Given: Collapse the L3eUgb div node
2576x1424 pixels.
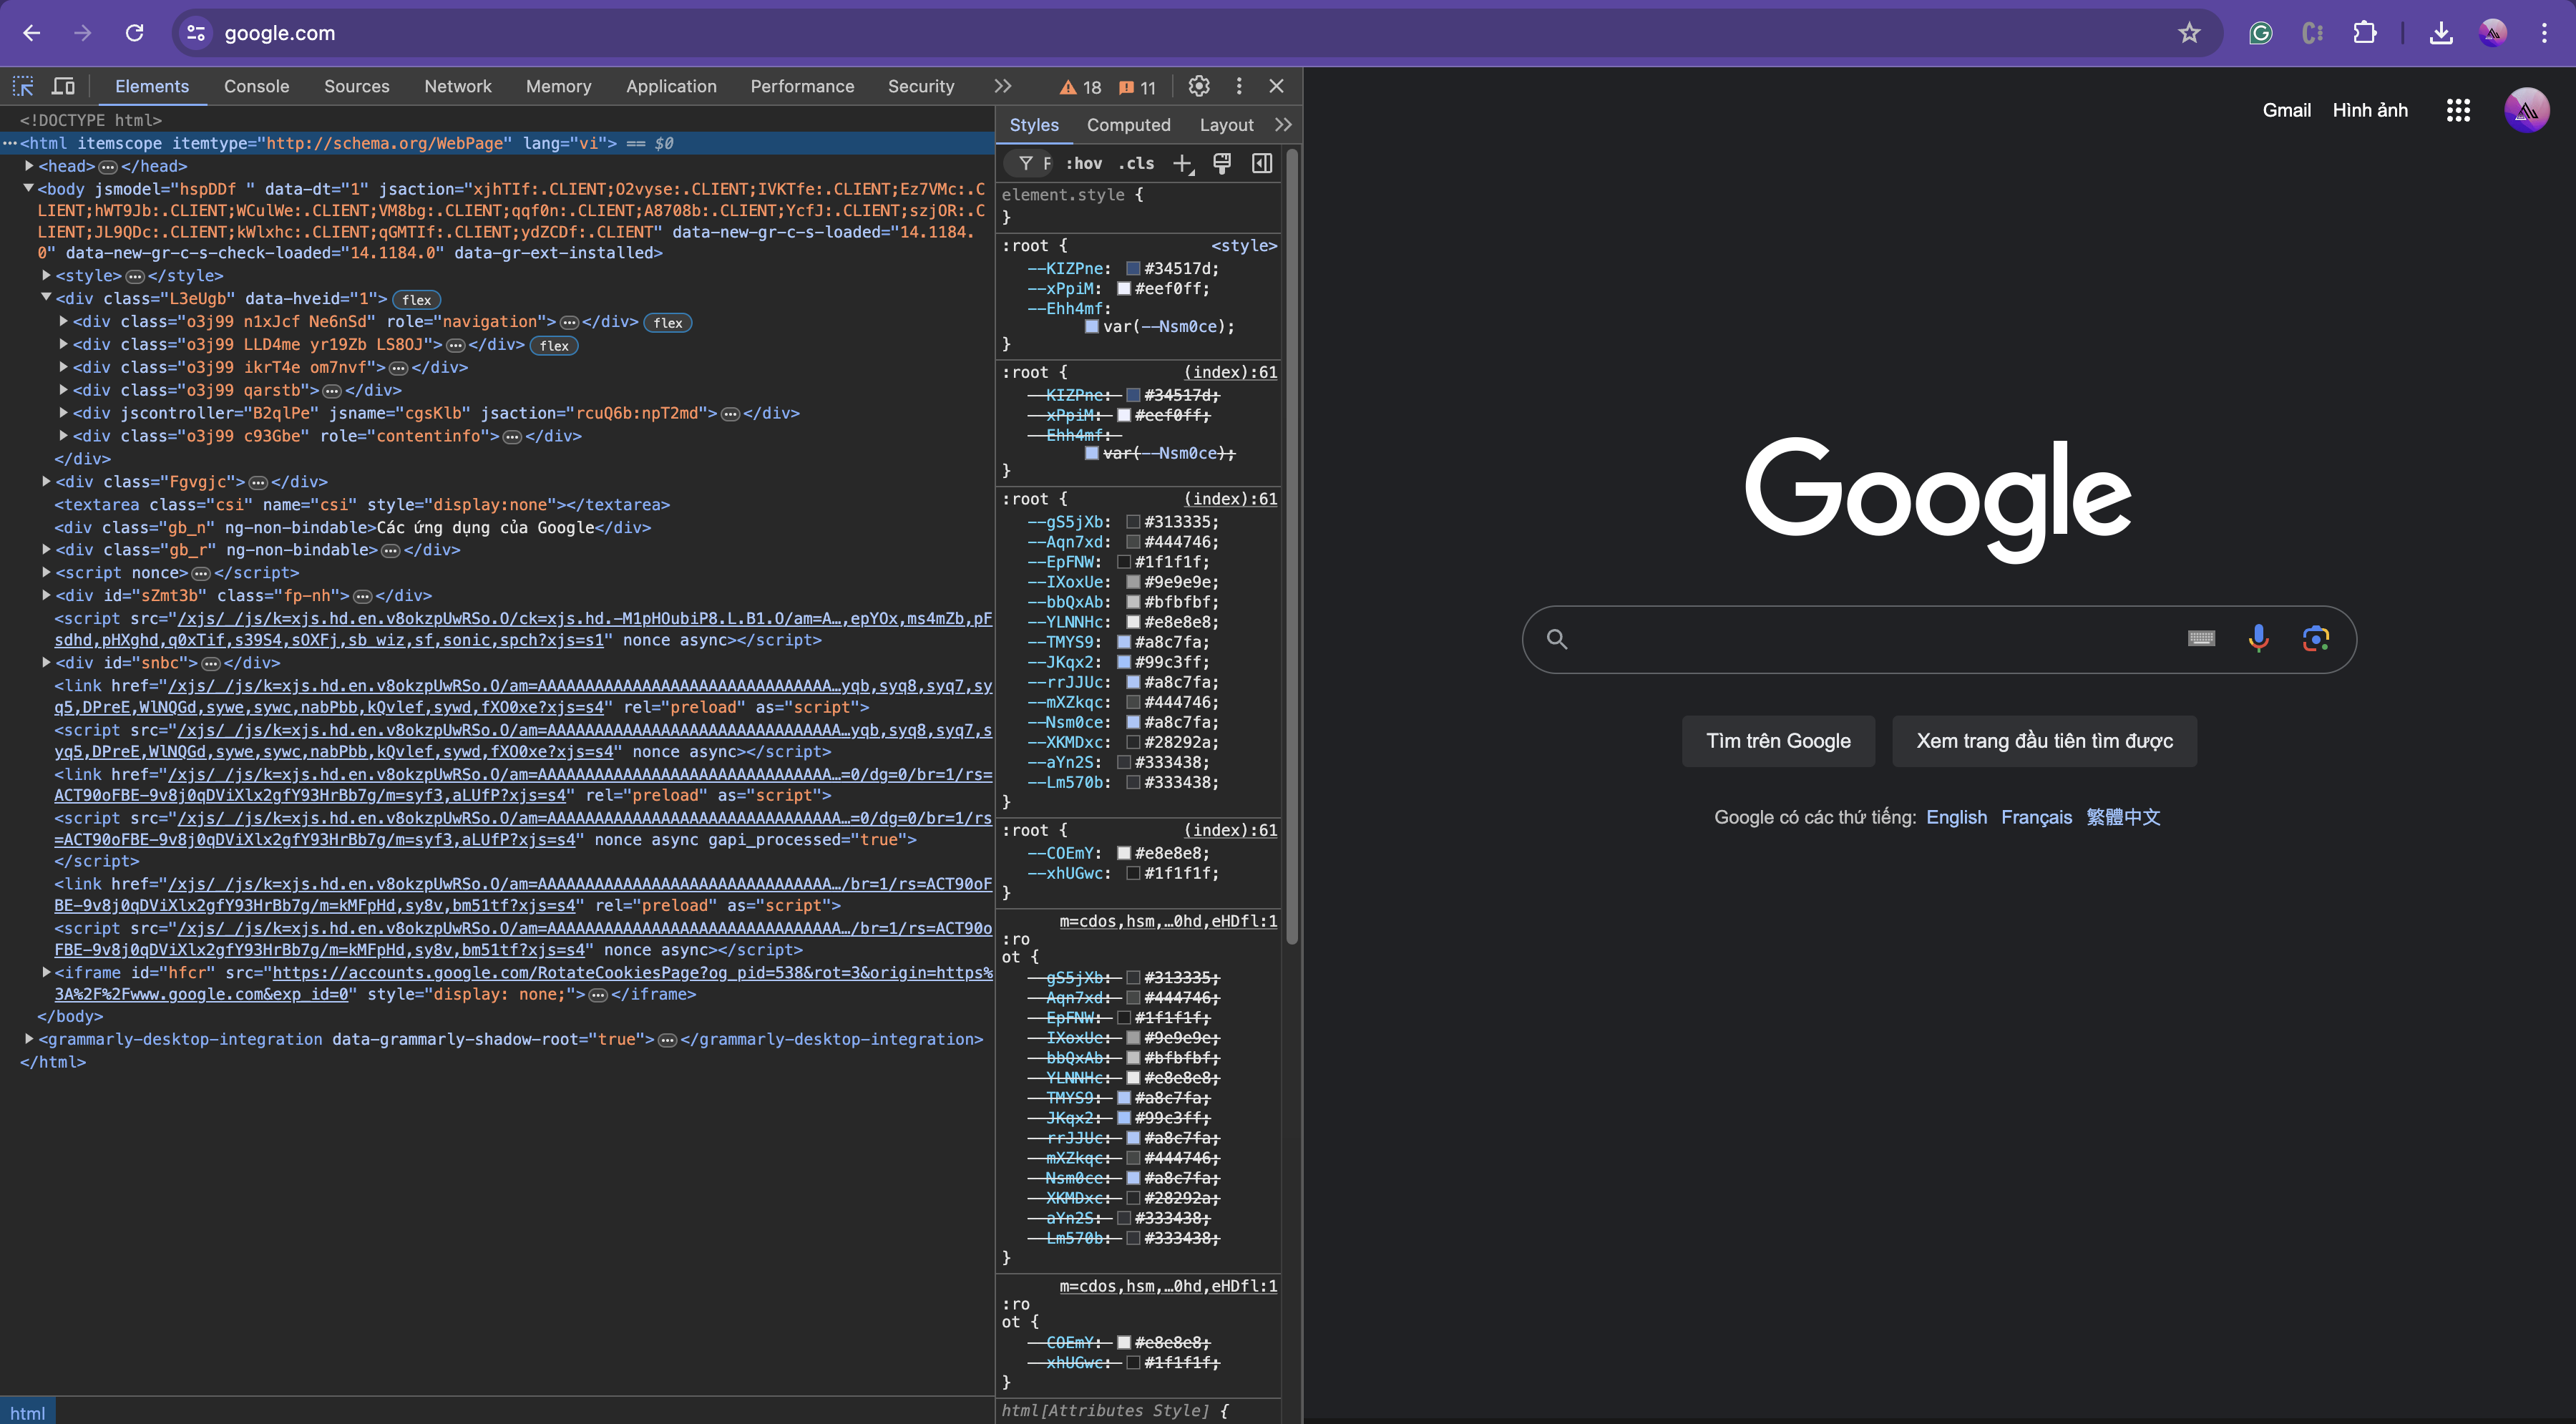Looking at the screenshot, I should tap(46, 297).
